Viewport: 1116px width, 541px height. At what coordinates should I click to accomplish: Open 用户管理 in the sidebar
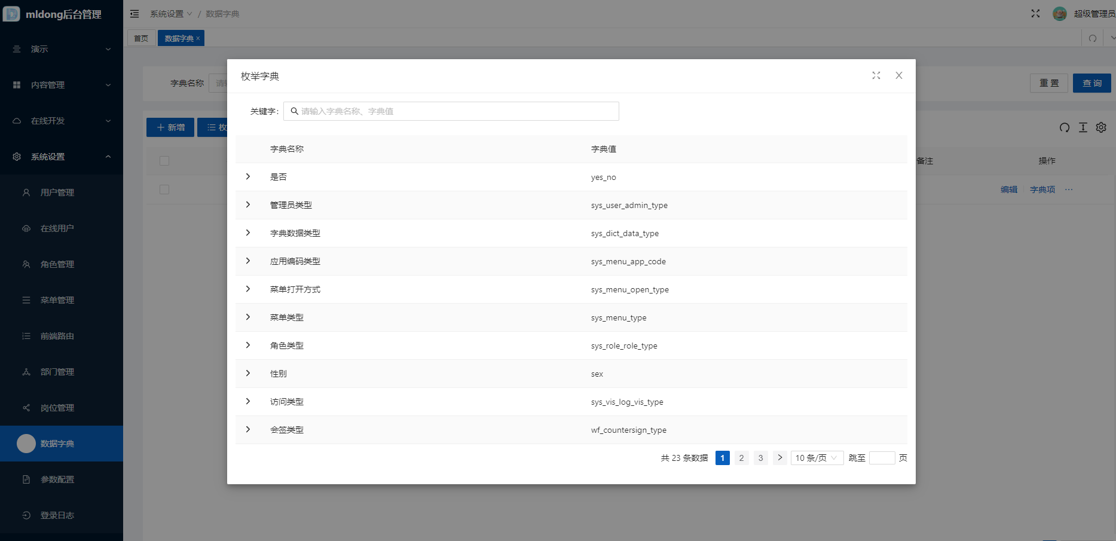(x=57, y=192)
